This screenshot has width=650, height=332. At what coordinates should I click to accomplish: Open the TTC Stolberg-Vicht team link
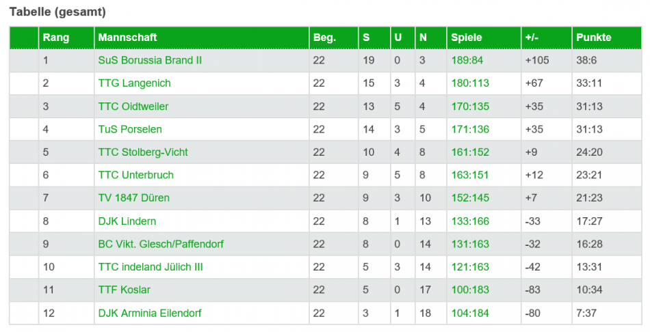(143, 152)
